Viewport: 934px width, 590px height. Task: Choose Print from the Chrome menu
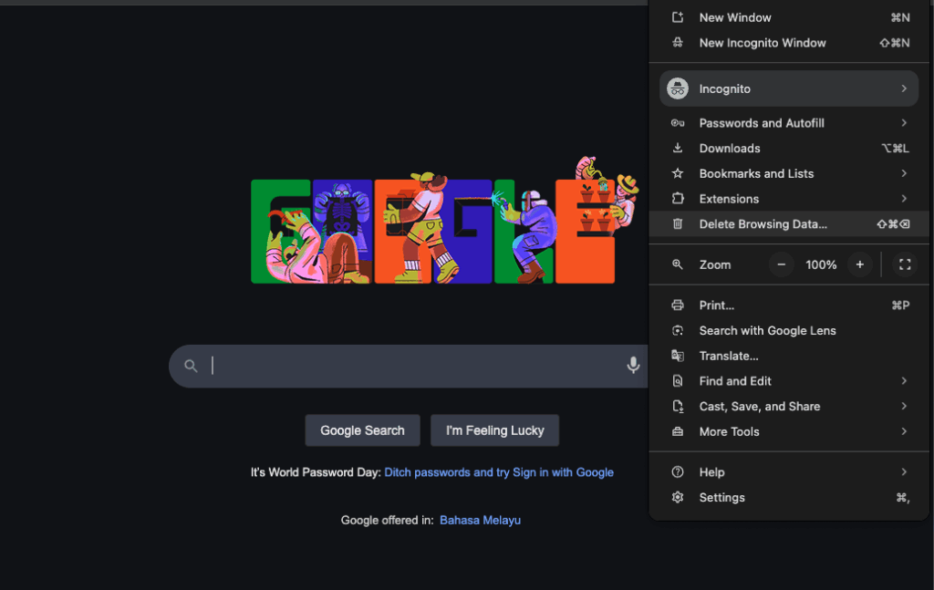tap(789, 305)
